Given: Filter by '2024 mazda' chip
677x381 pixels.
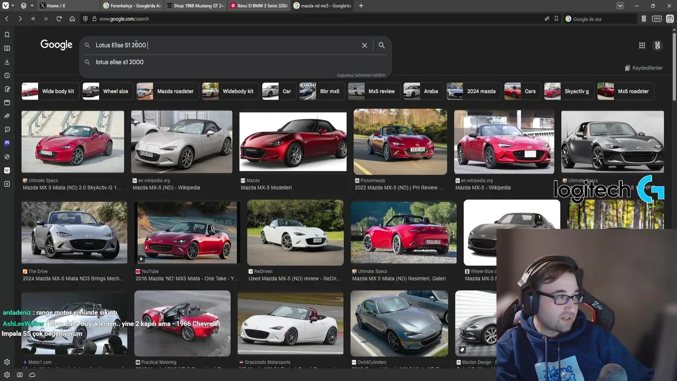Looking at the screenshot, I should pos(473,91).
